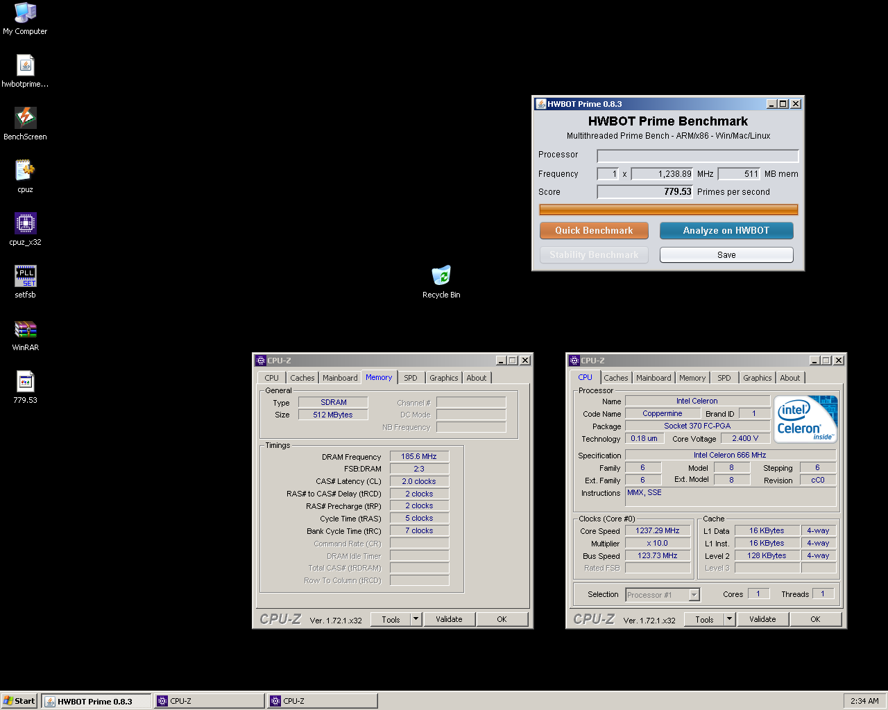Click Tools button in Memory CPU-Z window
This screenshot has width=888, height=710.
click(x=391, y=619)
